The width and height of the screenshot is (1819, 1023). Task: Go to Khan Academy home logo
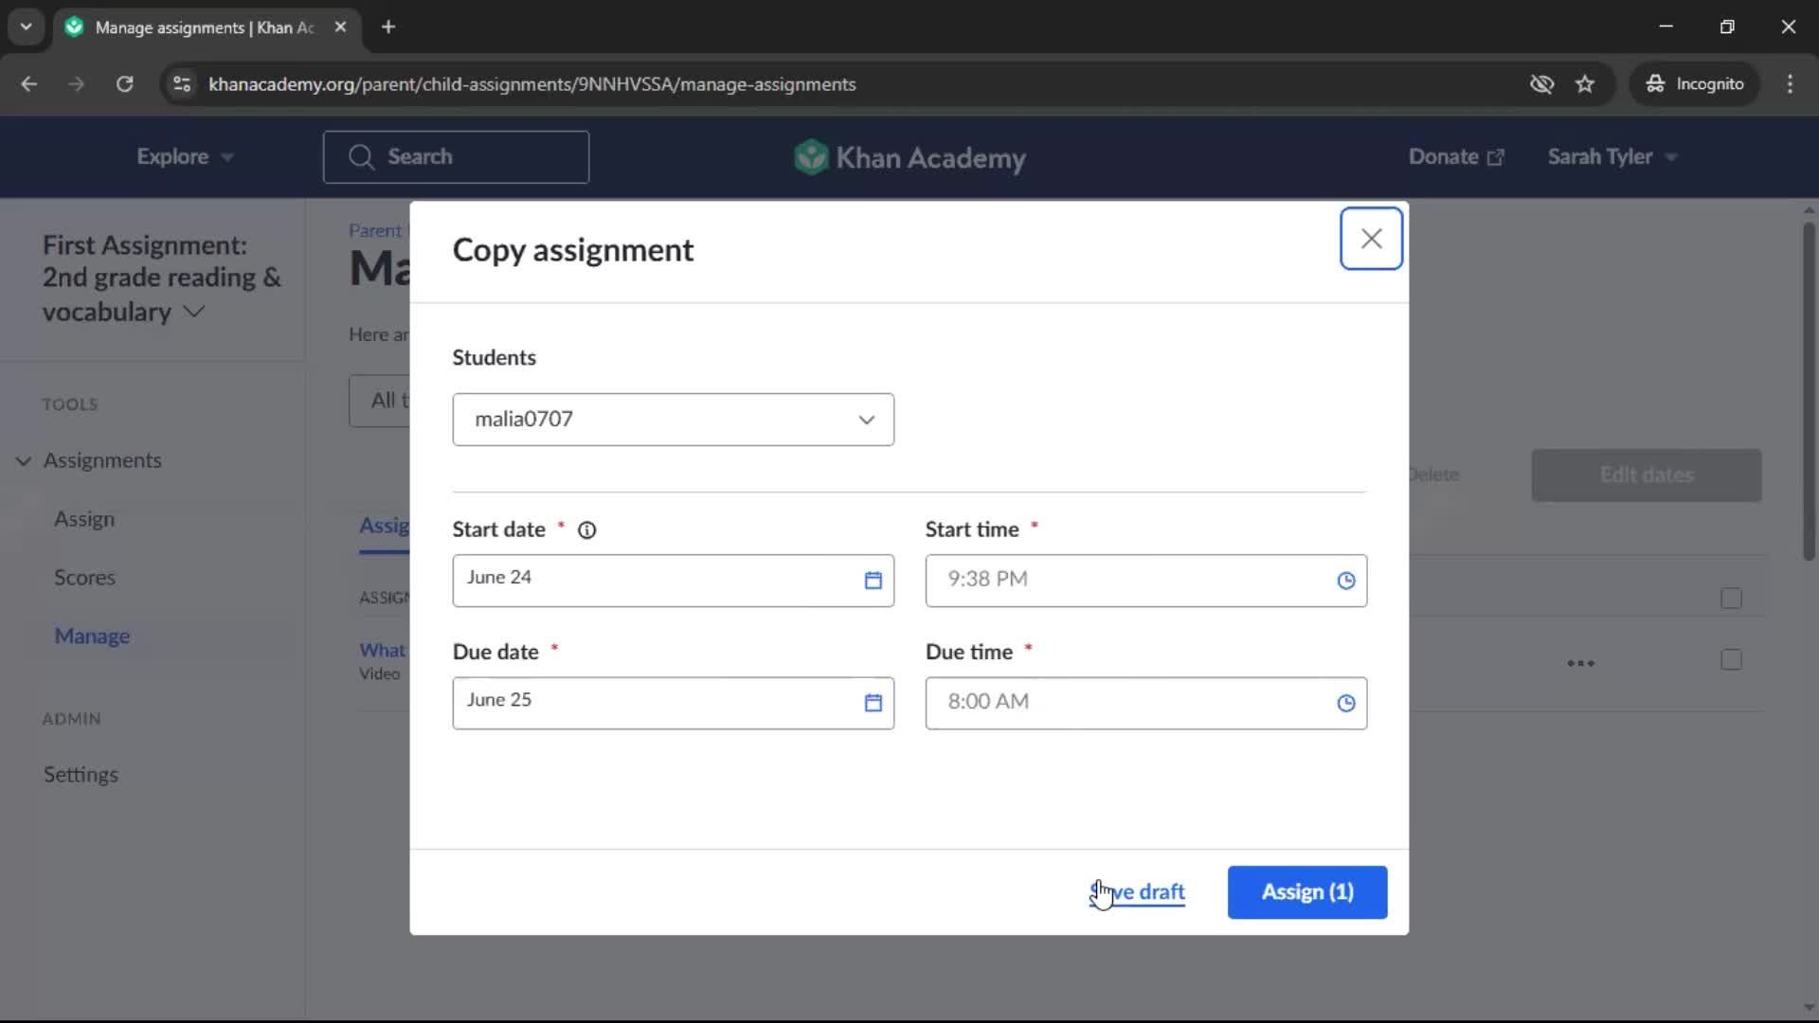coord(909,157)
